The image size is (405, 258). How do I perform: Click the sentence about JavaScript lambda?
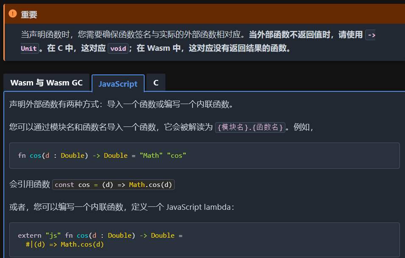tap(121, 207)
